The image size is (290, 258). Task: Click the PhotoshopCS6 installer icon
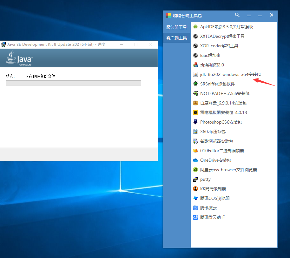coord(195,122)
